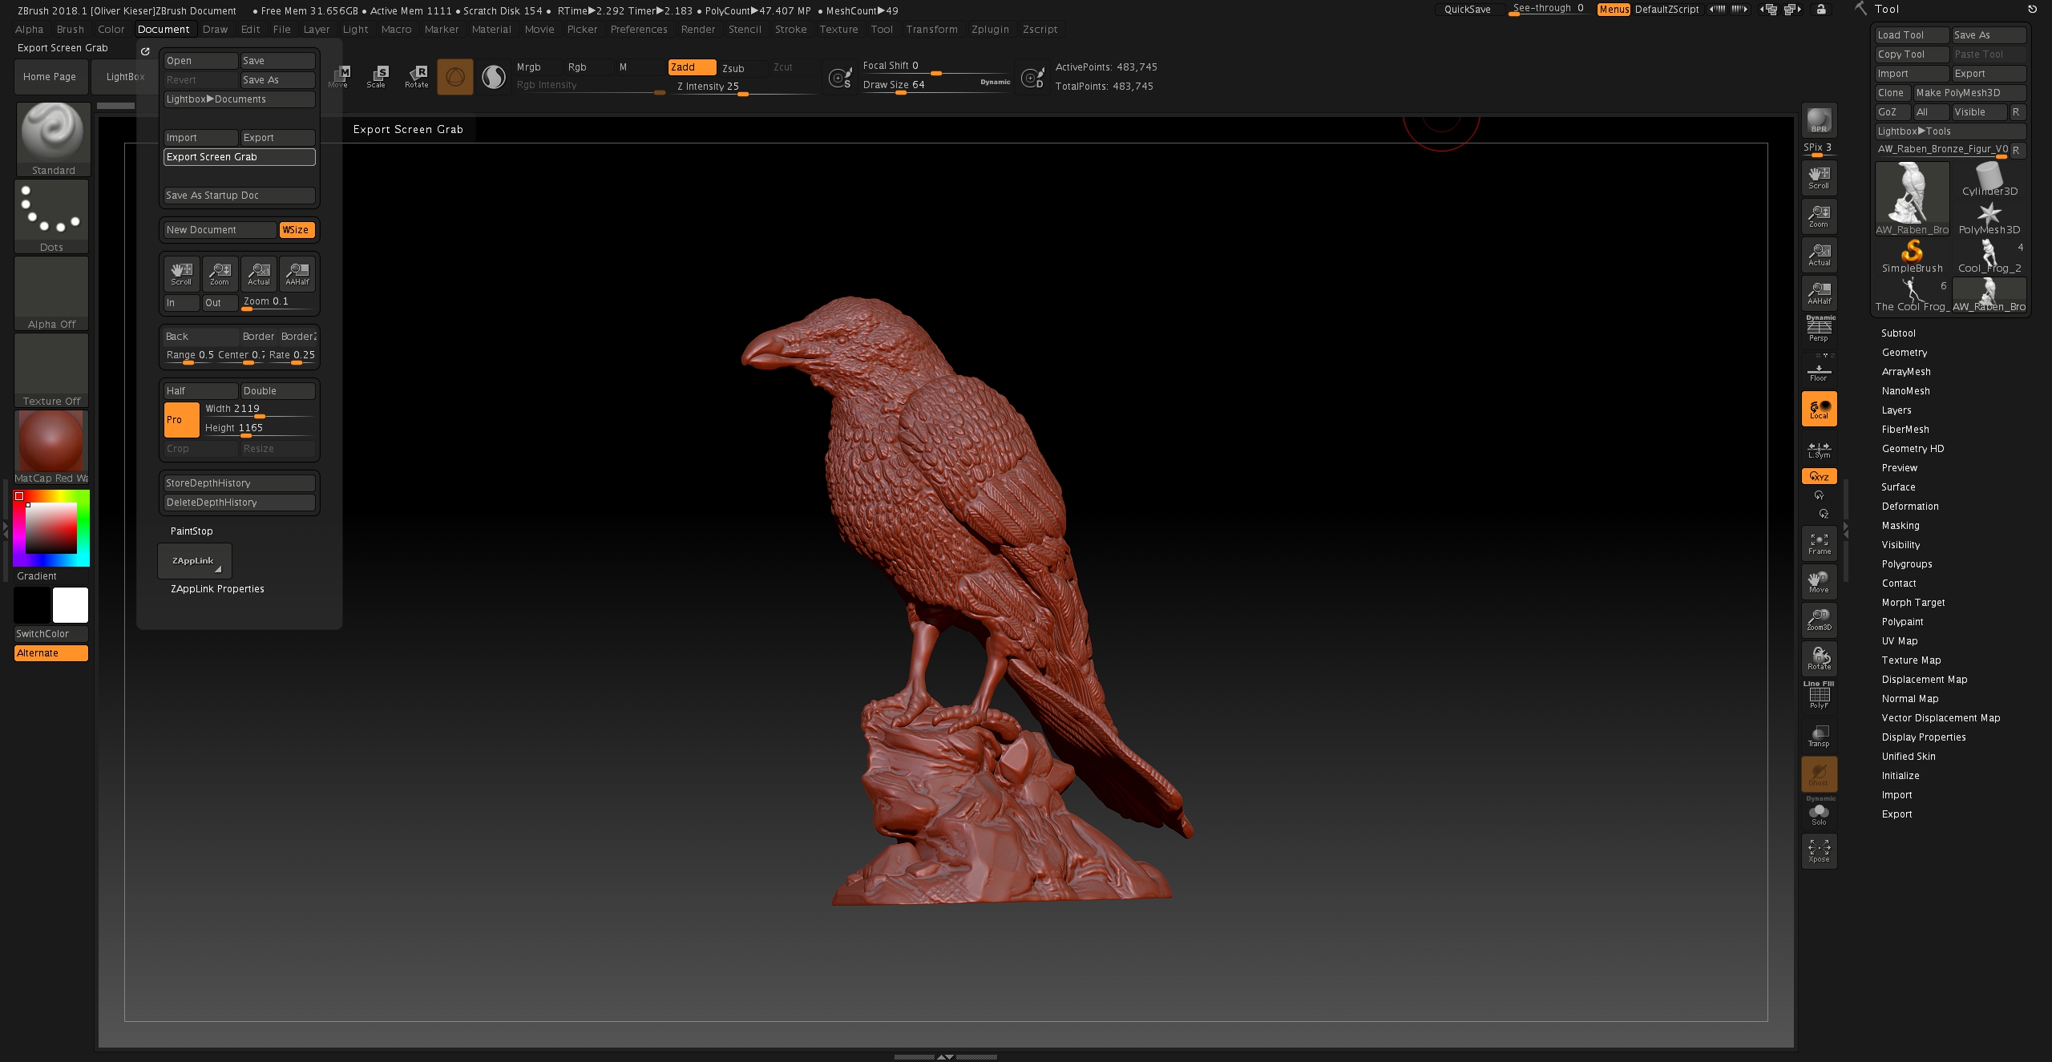
Task: Click the Export Screen Grab button
Action: point(238,155)
